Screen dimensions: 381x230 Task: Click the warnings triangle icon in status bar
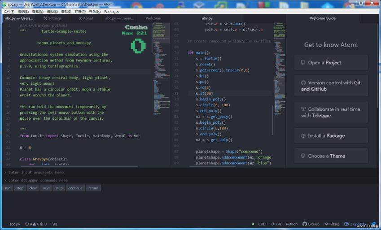[x=34, y=224]
